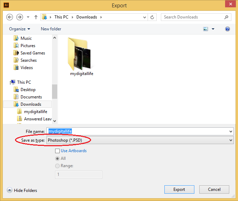Image resolution: width=238 pixels, height=201 pixels.
Task: Select the Range radio button
Action: pos(57,166)
